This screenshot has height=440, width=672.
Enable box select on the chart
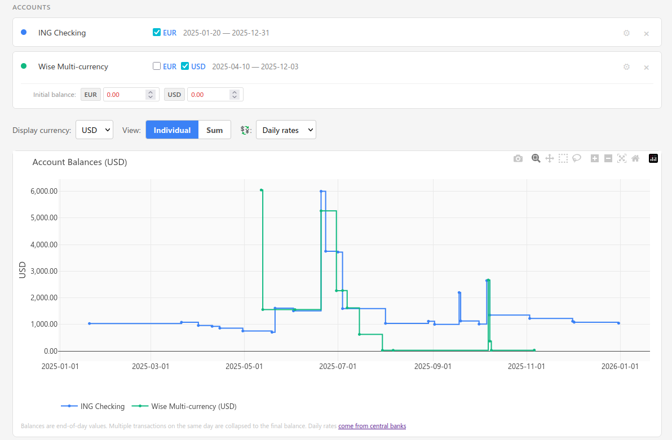(563, 158)
